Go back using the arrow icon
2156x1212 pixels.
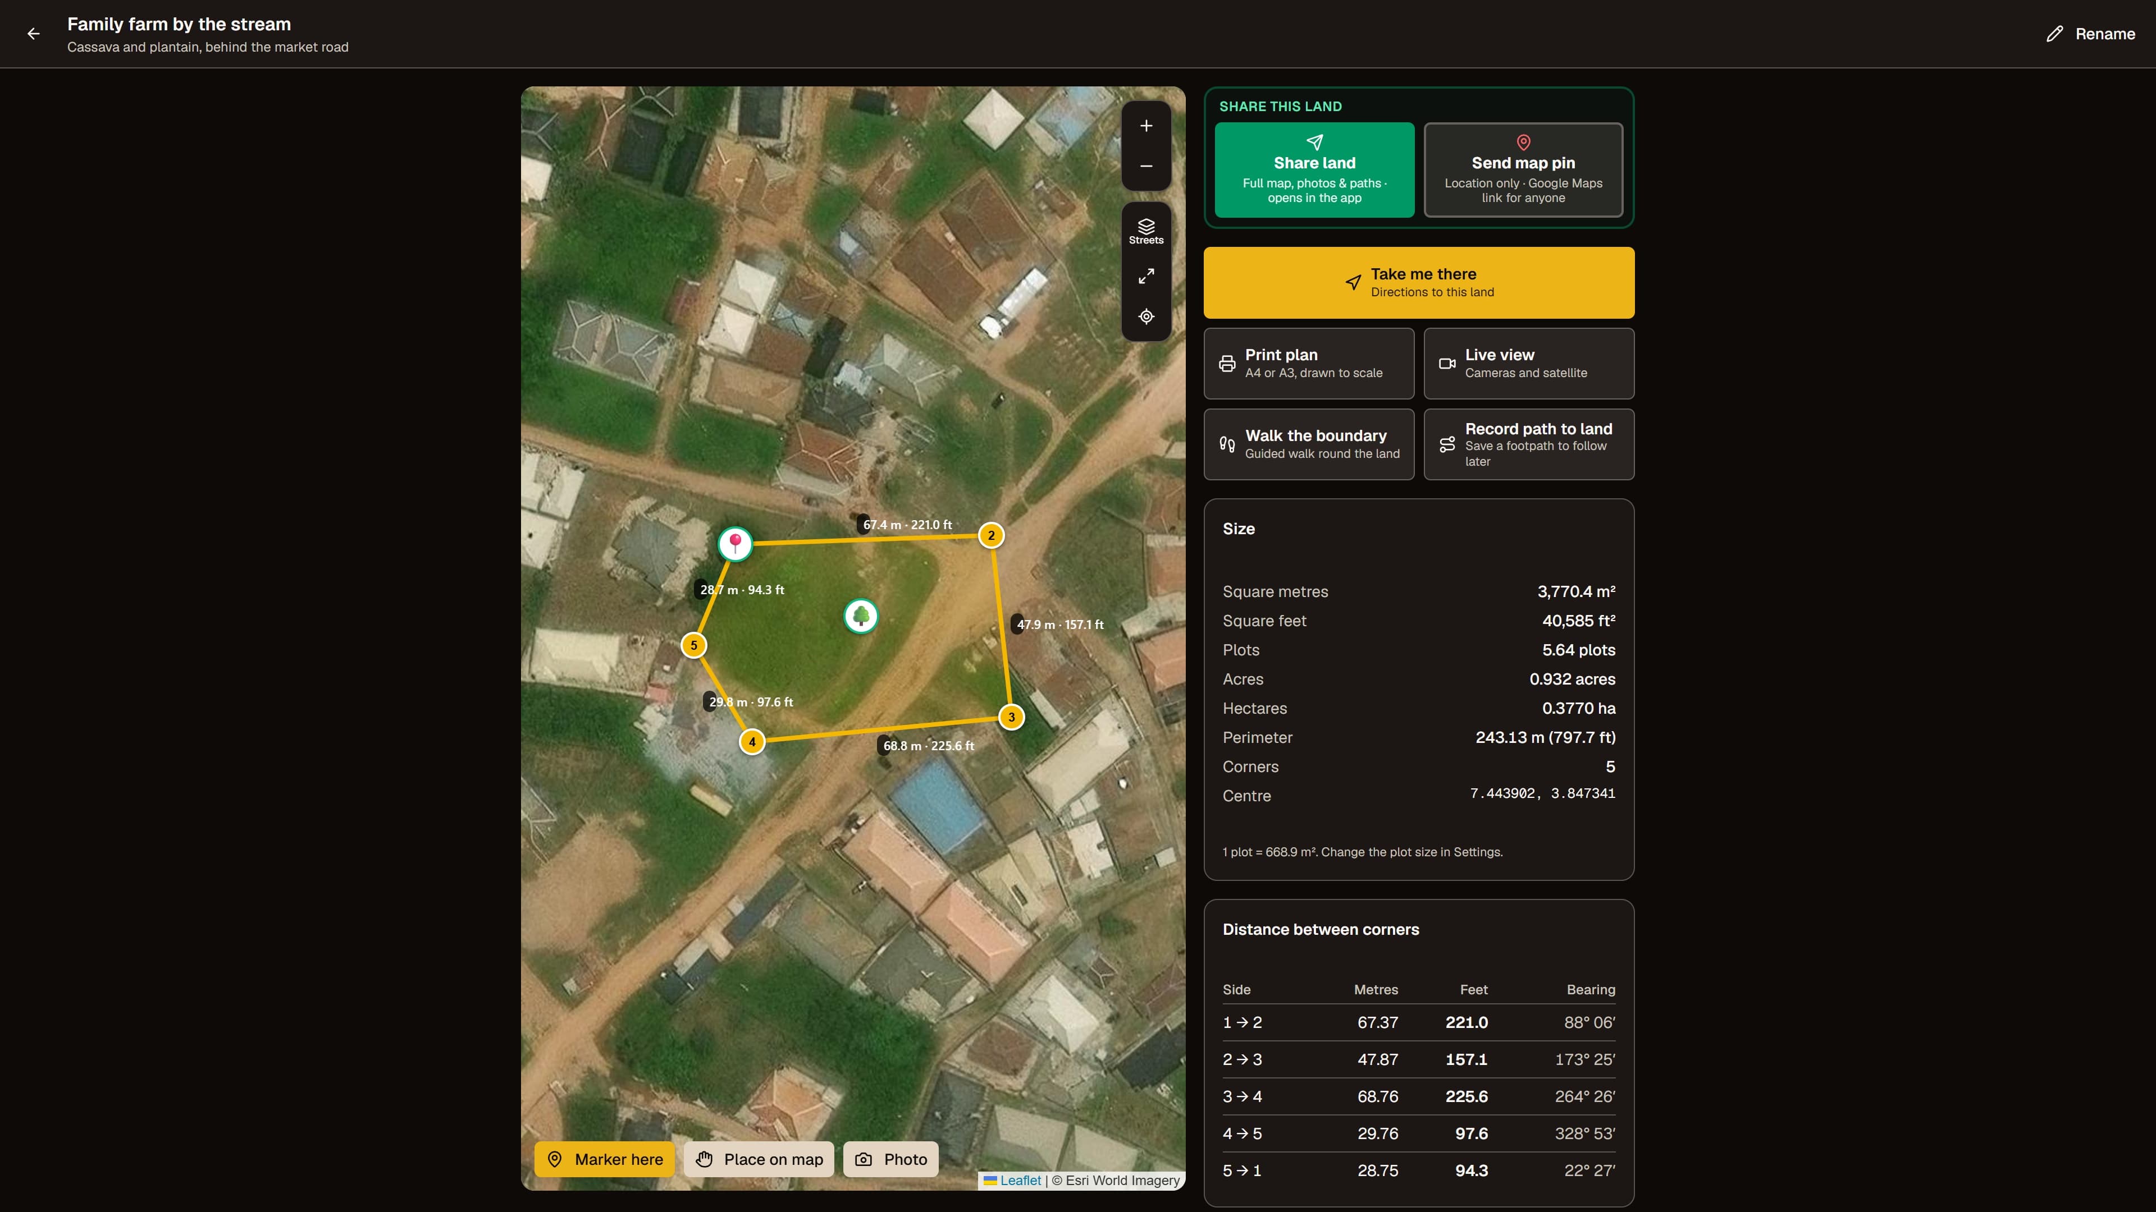[x=34, y=34]
